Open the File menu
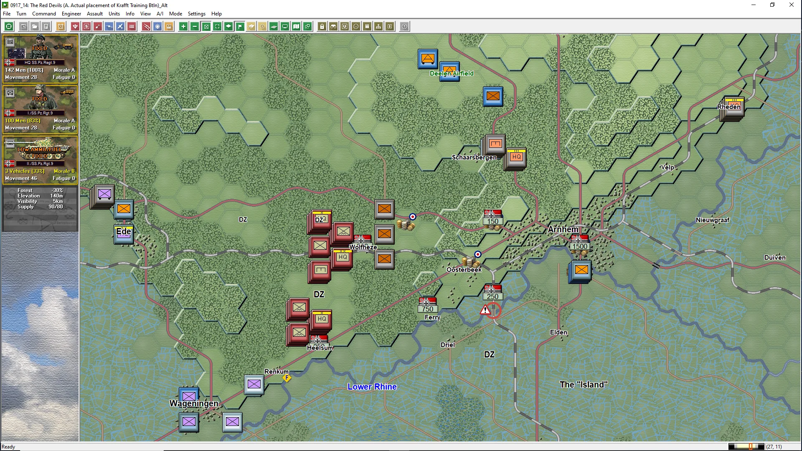 click(x=7, y=14)
